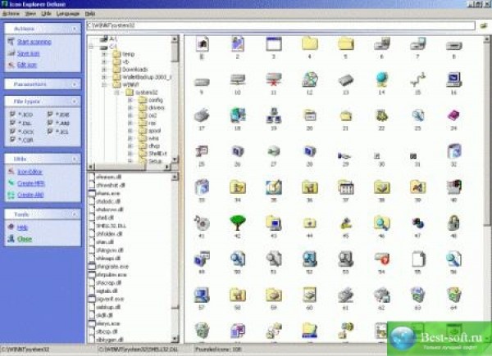This screenshot has width=492, height=356.
Task: Select the music CD icon numbered 41
Action: tap(202, 223)
